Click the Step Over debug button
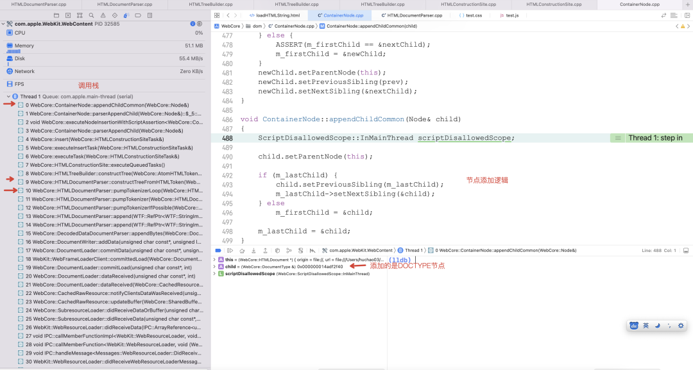 point(242,250)
